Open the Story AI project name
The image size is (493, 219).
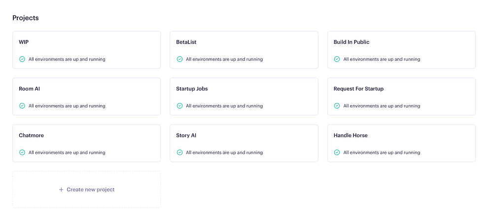pyautogui.click(x=186, y=135)
